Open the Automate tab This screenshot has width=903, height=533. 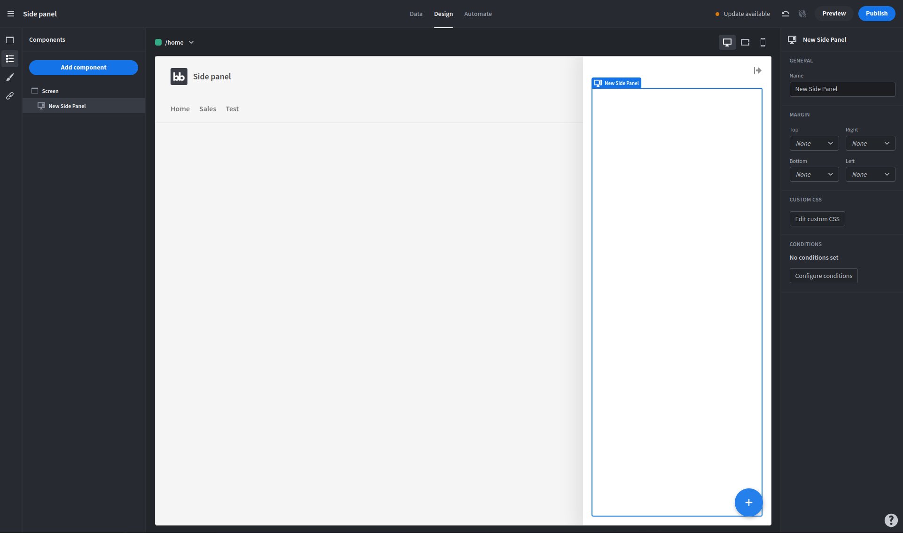tap(478, 14)
